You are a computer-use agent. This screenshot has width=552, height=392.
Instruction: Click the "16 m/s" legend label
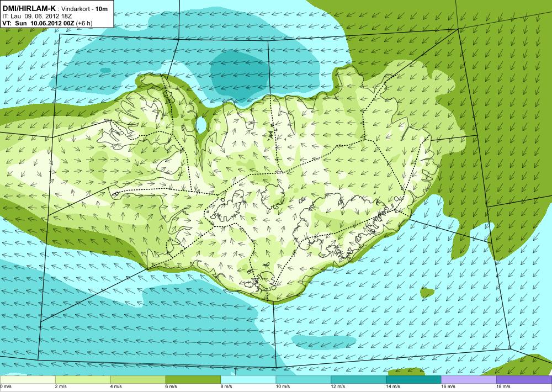click(448, 386)
